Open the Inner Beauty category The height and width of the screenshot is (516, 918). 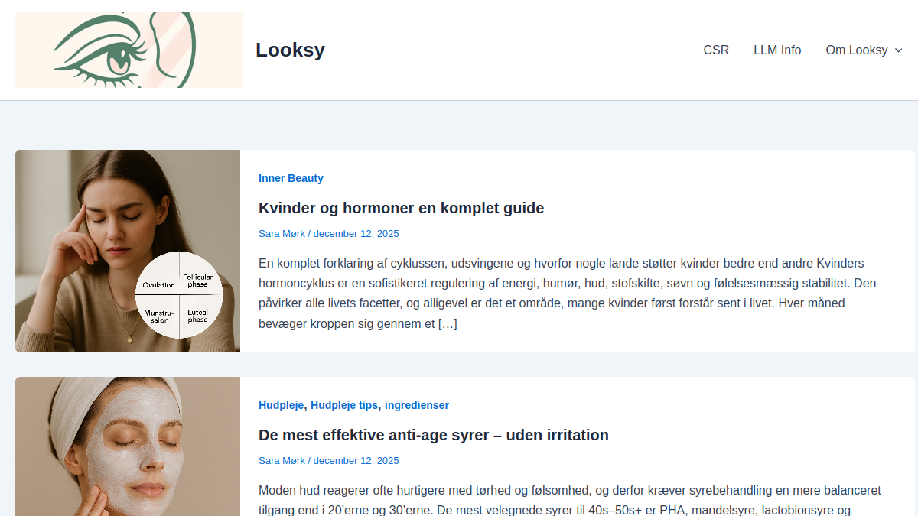(x=291, y=178)
